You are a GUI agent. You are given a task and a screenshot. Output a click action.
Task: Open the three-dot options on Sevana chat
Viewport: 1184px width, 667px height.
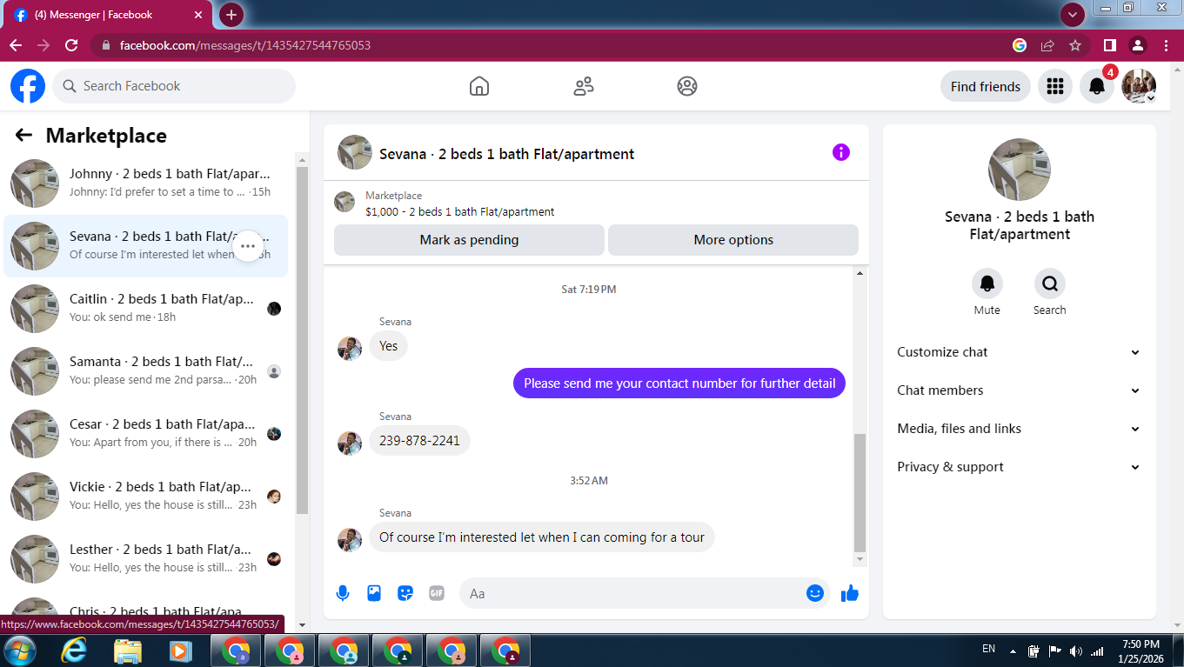pos(248,246)
